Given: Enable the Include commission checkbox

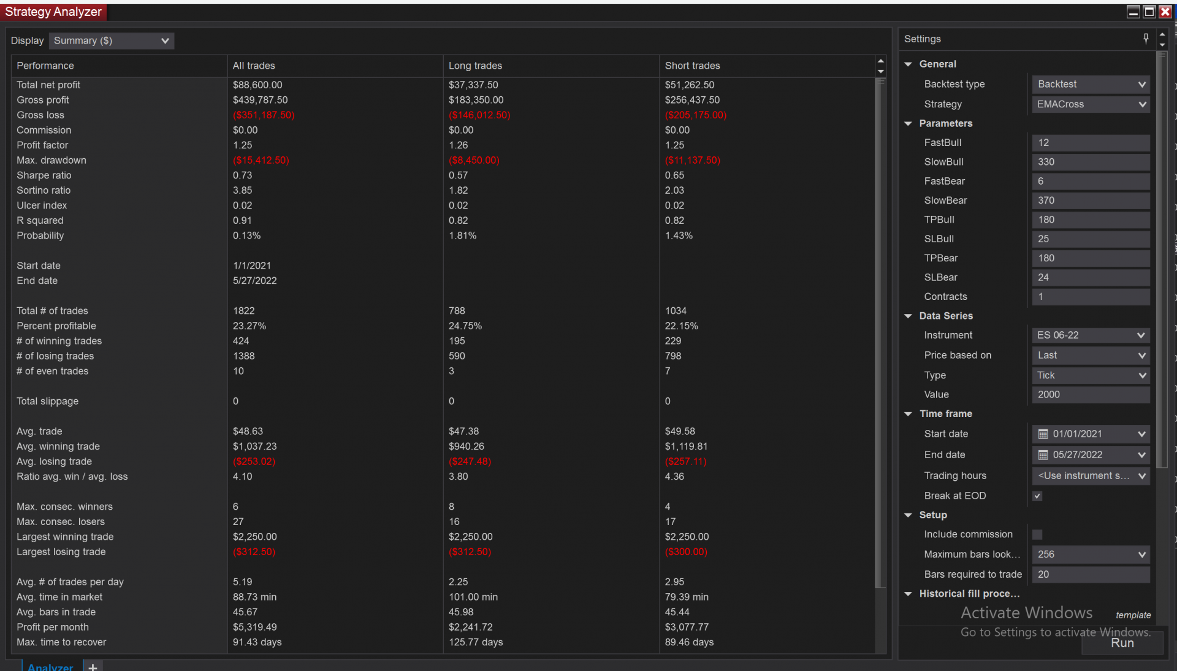Looking at the screenshot, I should tap(1037, 535).
